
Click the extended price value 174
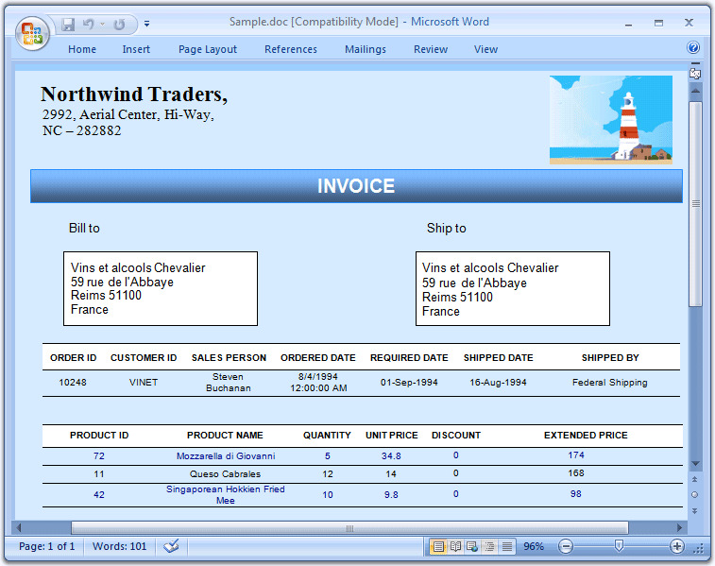576,455
